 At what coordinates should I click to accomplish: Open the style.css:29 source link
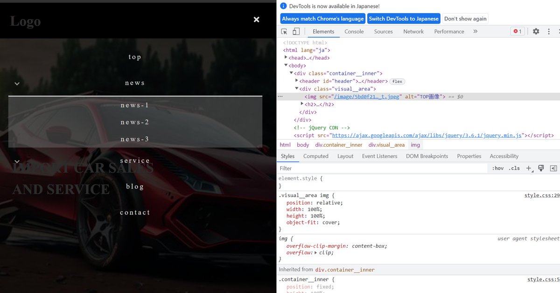[x=542, y=195]
